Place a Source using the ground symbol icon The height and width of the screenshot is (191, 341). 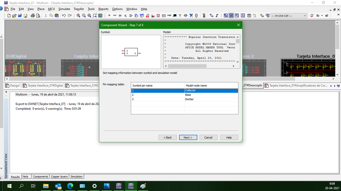[x=109, y=16]
